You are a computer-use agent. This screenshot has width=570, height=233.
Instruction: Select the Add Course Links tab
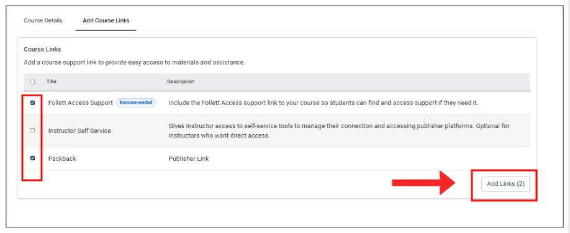pos(106,21)
